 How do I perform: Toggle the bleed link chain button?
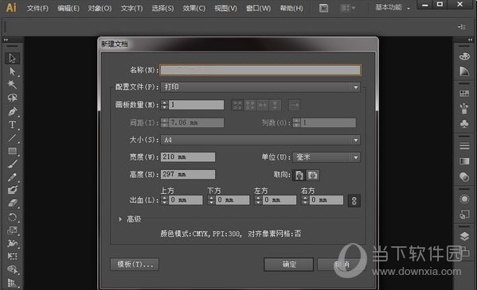[354, 201]
